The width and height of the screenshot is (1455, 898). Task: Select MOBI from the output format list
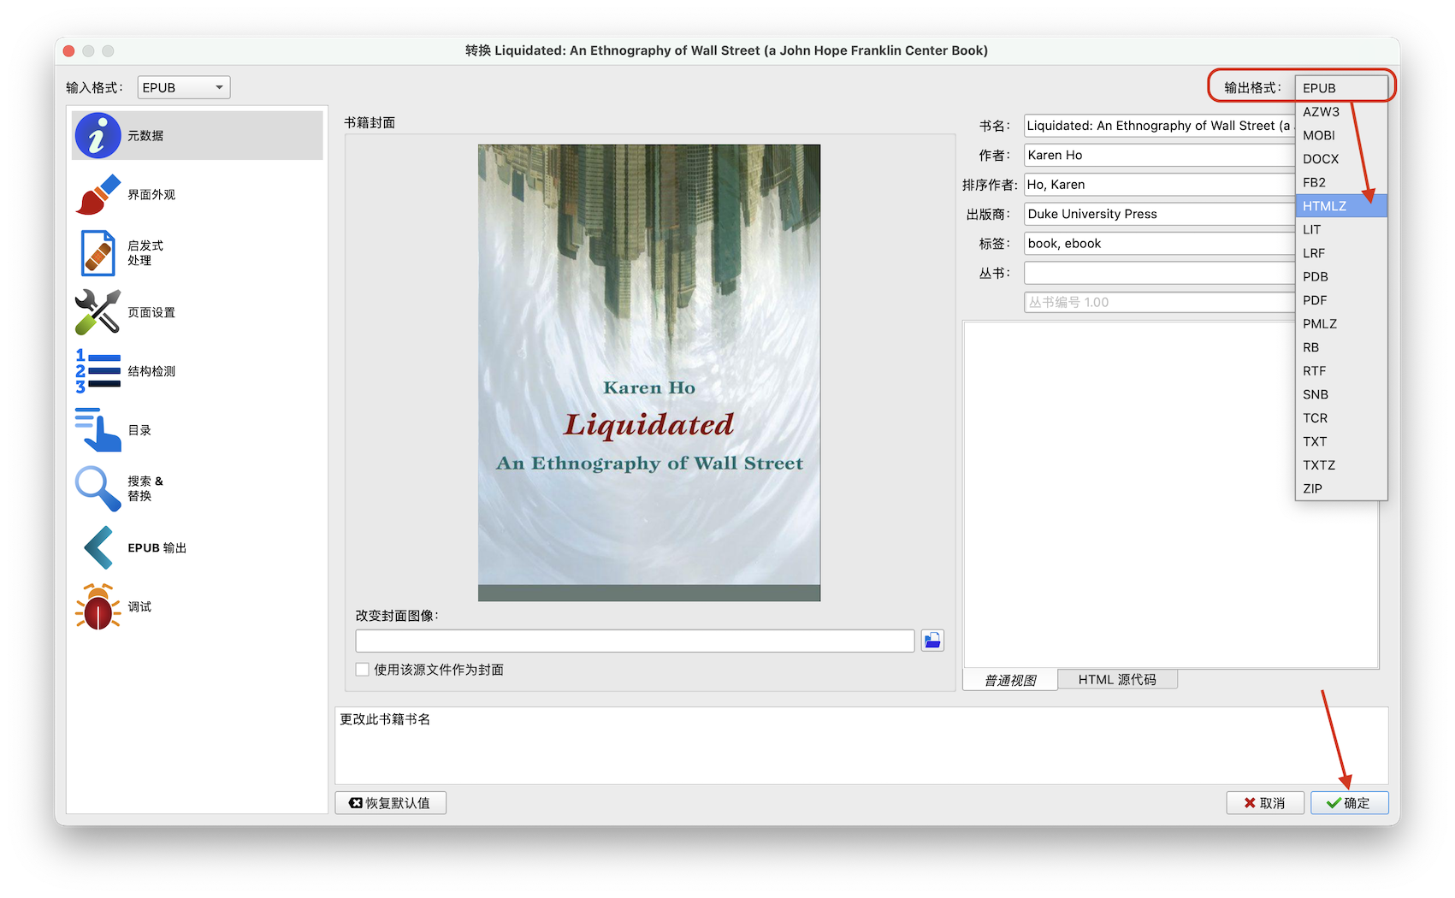(x=1320, y=135)
